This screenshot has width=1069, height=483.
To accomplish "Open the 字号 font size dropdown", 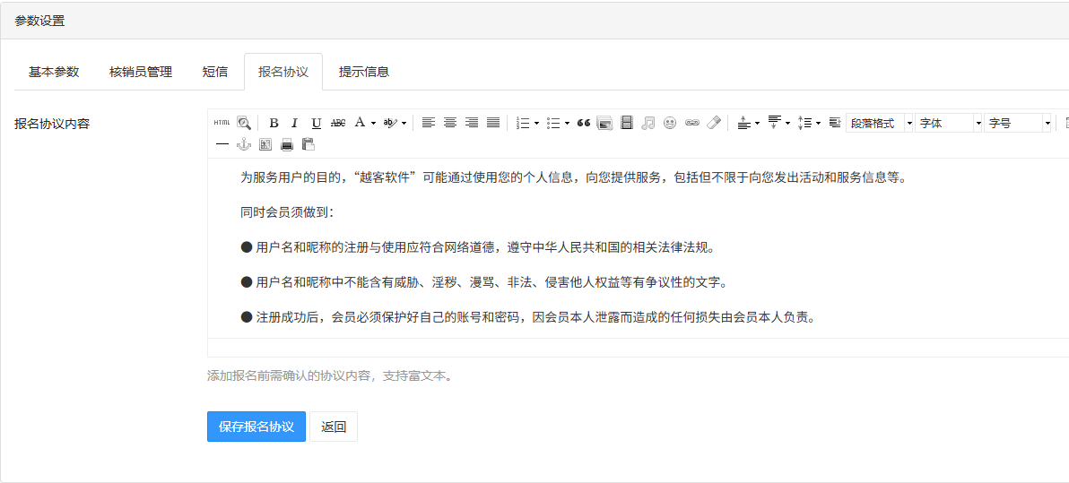I will point(1019,124).
